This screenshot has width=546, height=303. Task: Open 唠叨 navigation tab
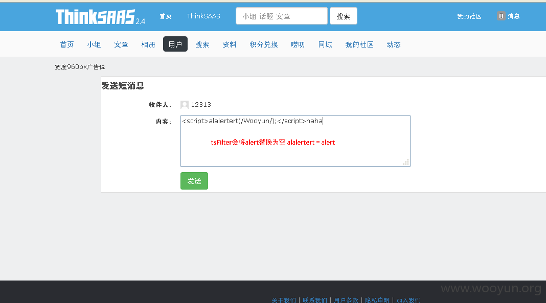298,44
